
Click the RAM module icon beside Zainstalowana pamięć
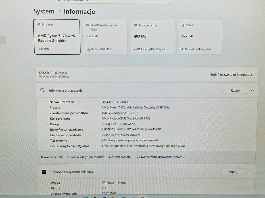87,25
